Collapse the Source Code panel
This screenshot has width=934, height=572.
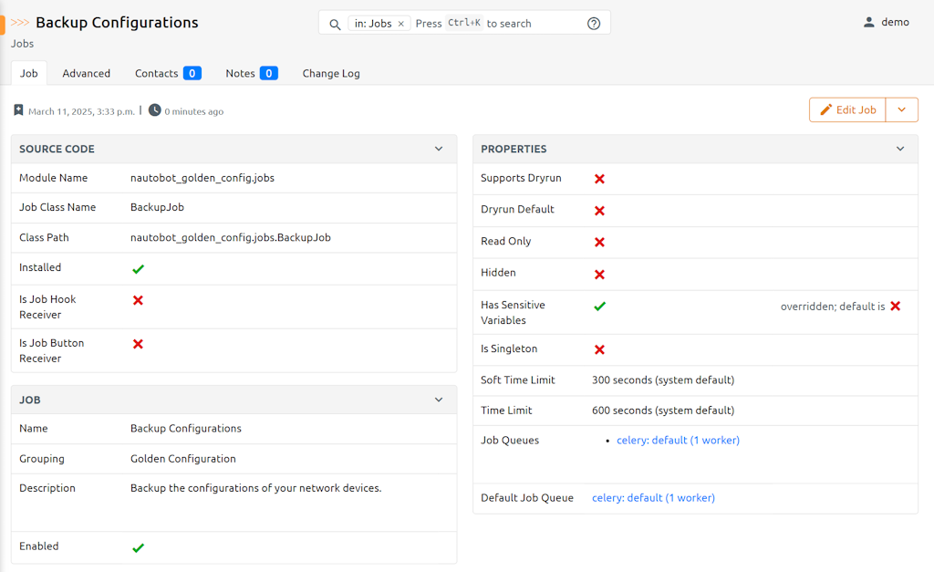point(439,149)
